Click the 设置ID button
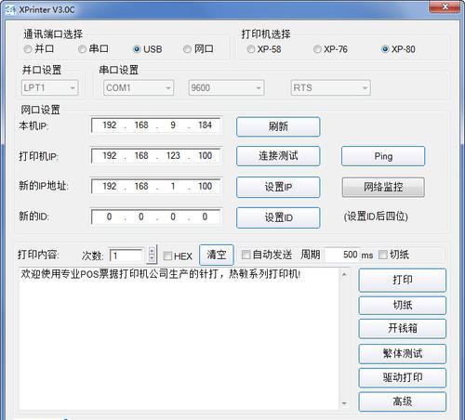This screenshot has width=465, height=420. click(x=278, y=217)
